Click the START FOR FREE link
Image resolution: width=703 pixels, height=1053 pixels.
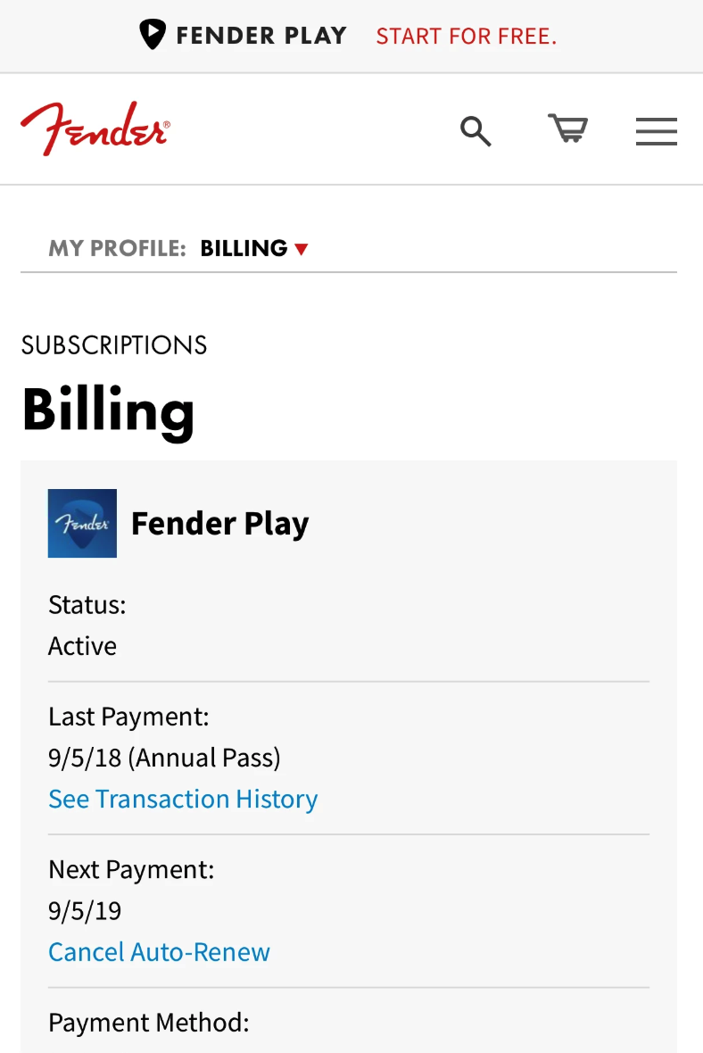click(x=466, y=37)
